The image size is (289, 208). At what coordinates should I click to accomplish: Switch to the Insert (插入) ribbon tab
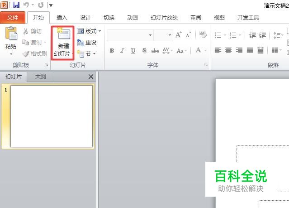(x=62, y=18)
